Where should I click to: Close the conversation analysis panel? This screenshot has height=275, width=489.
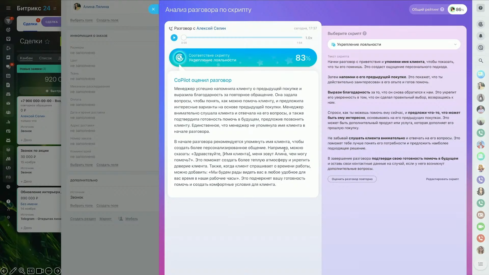pyautogui.click(x=153, y=9)
